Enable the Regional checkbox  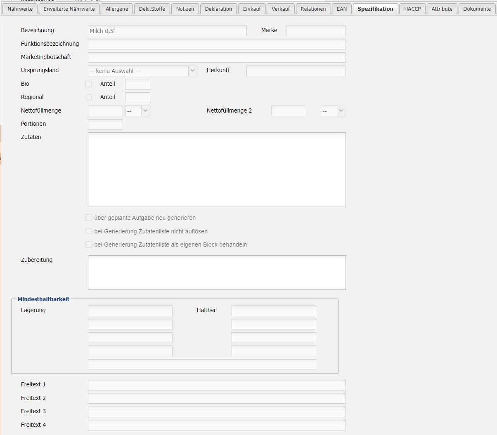pyautogui.click(x=89, y=97)
